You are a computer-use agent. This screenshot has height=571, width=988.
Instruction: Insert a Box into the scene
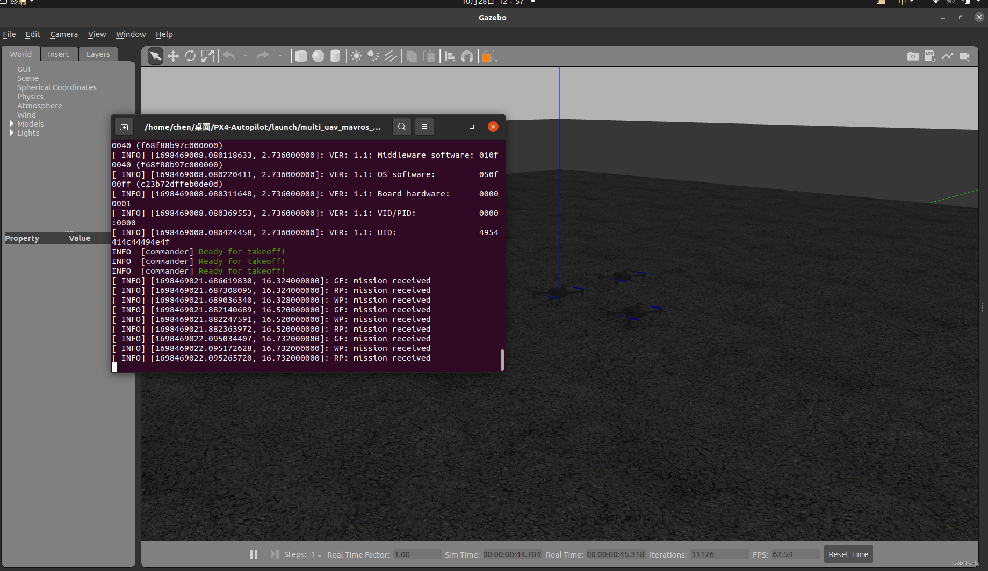[301, 56]
